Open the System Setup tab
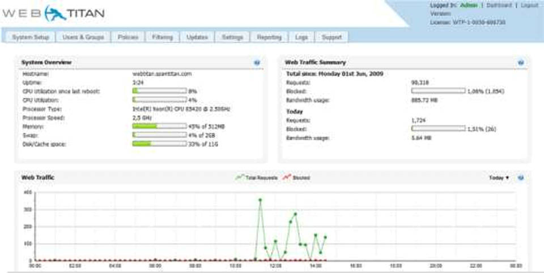 tap(31, 37)
